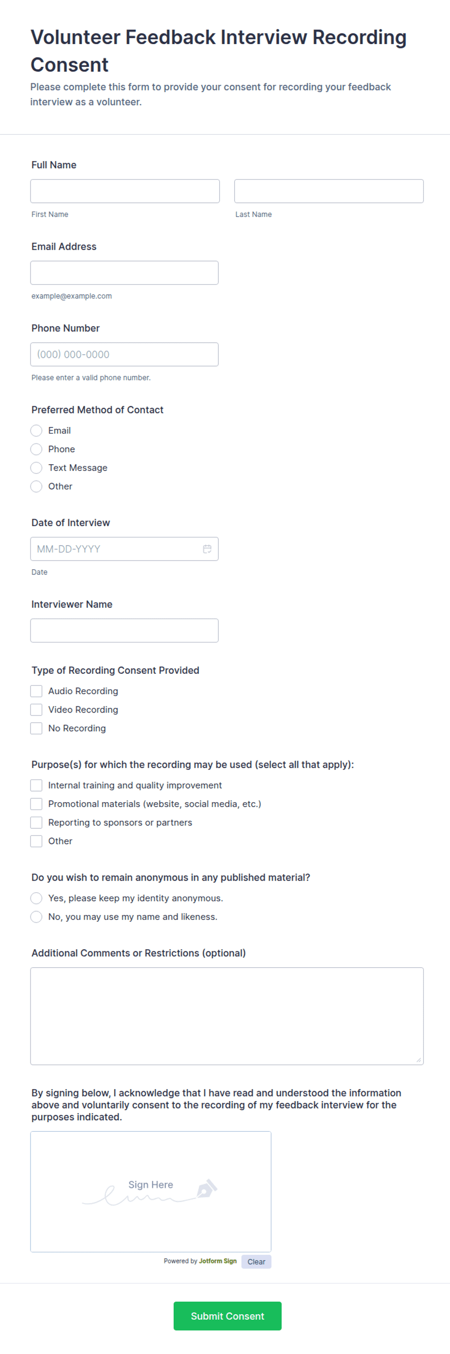Check the Audio Recording consent box
The image size is (450, 1354).
pyautogui.click(x=36, y=691)
